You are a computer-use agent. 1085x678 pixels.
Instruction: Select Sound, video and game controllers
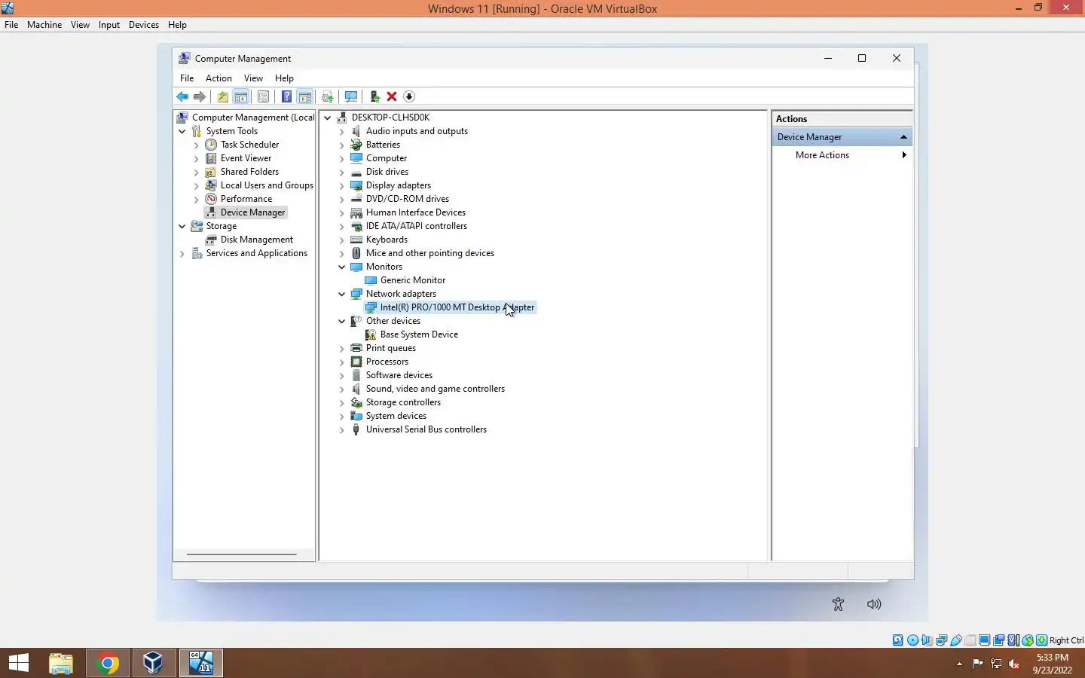(436, 389)
